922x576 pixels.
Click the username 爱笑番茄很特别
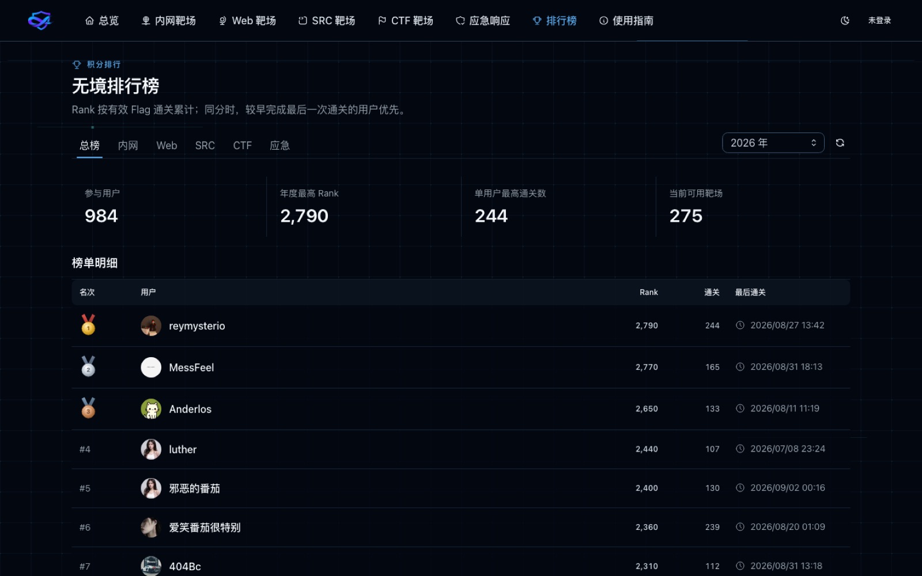(x=205, y=528)
